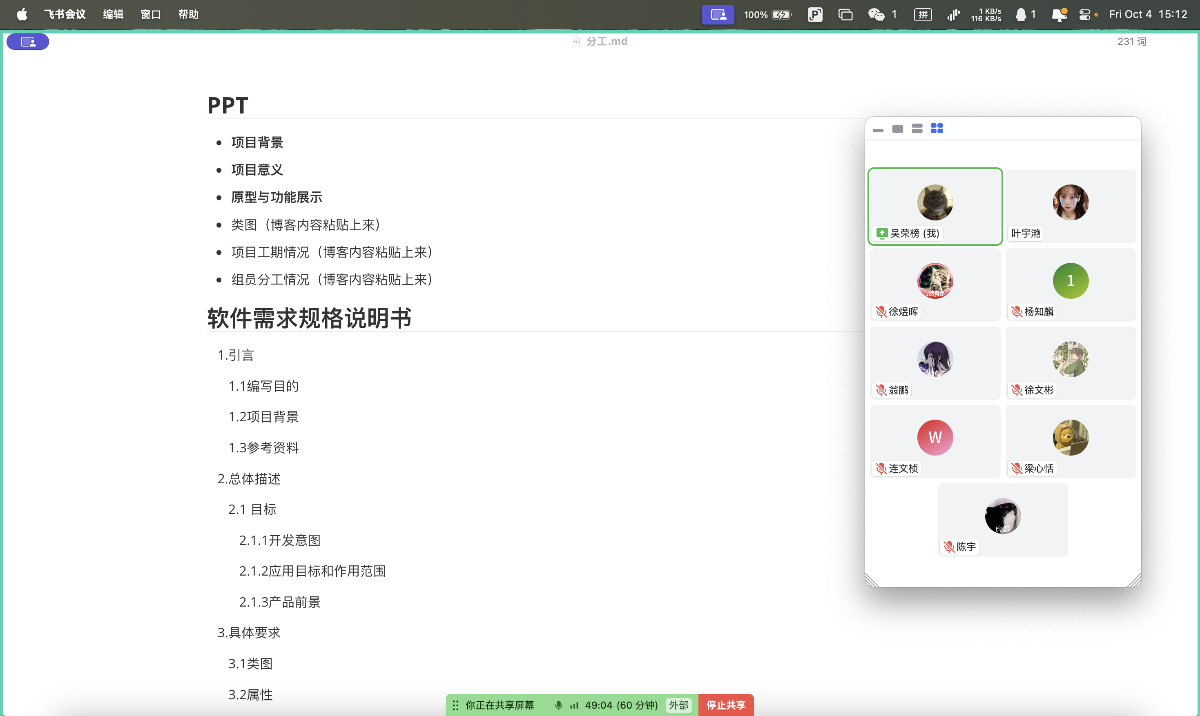This screenshot has height=716, width=1200.
Task: Open WeChat icon in the menu bar
Action: click(x=876, y=14)
